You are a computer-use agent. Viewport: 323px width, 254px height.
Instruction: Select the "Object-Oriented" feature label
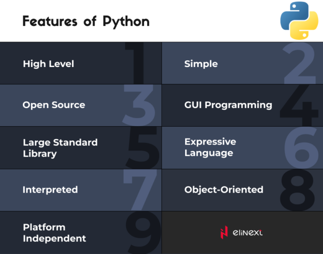pos(224,190)
